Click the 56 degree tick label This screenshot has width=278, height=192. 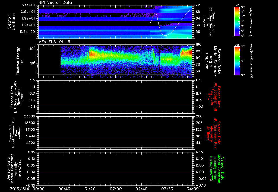point(198,32)
